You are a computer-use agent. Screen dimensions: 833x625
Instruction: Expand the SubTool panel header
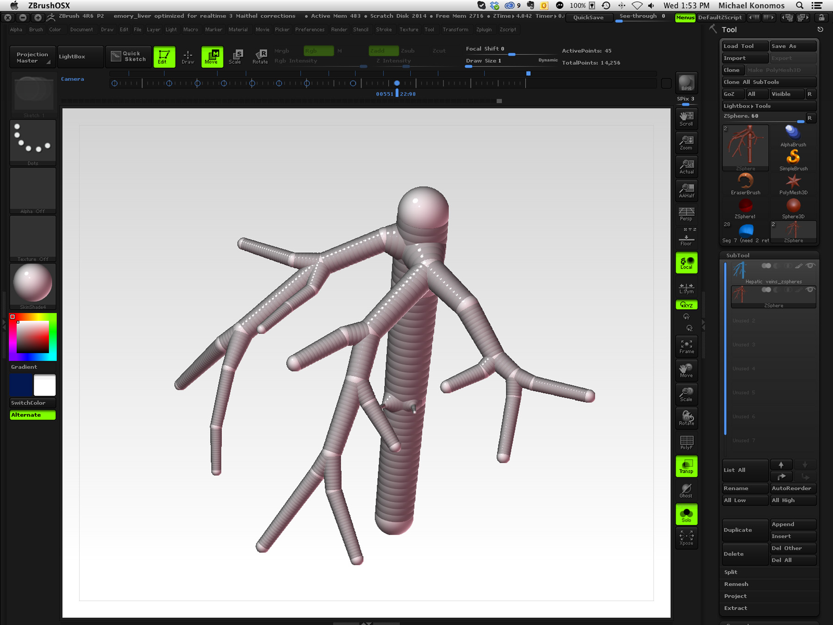click(x=738, y=255)
